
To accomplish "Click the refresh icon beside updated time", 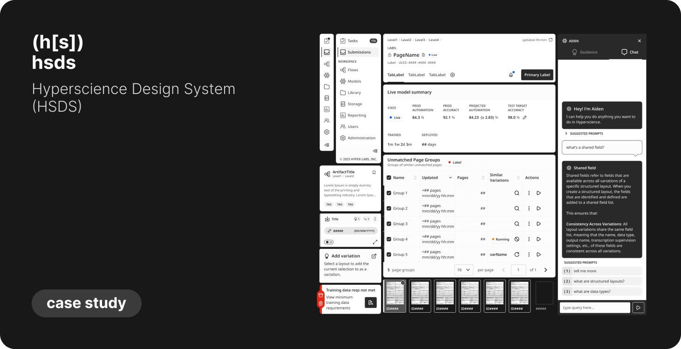I will (x=551, y=40).
